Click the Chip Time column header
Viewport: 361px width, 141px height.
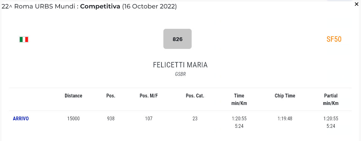coord(285,96)
